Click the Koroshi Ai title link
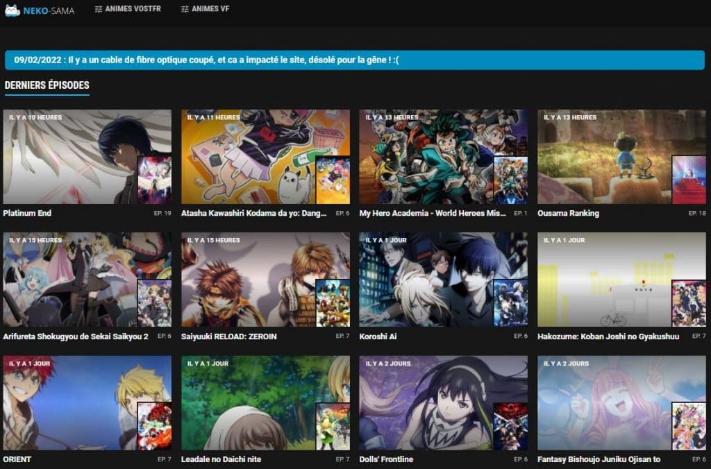This screenshot has width=711, height=469. point(378,336)
